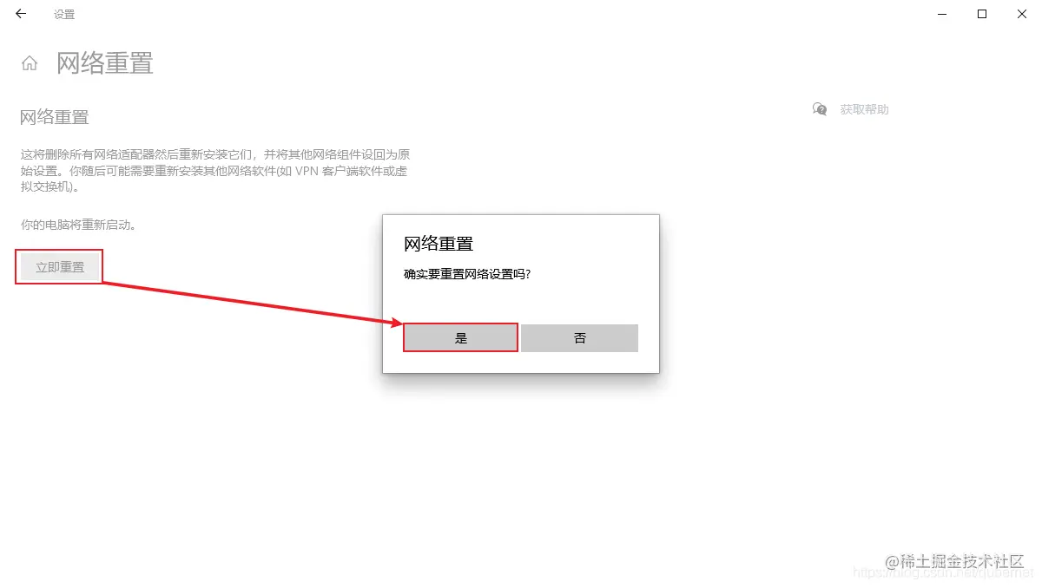The width and height of the screenshot is (1042, 588).
Task: Click the chat bubble help icon
Action: pyautogui.click(x=820, y=109)
